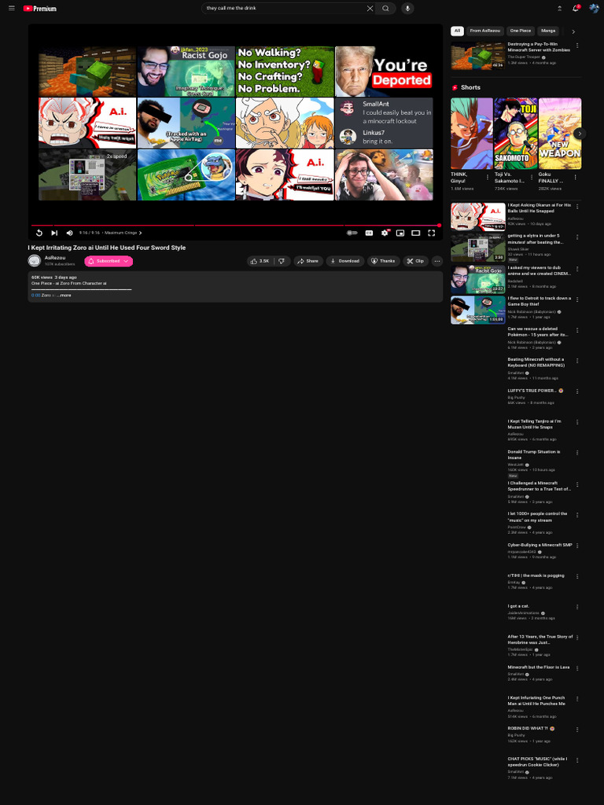Show more filter chips arrow
This screenshot has width=604, height=805.
click(x=573, y=31)
